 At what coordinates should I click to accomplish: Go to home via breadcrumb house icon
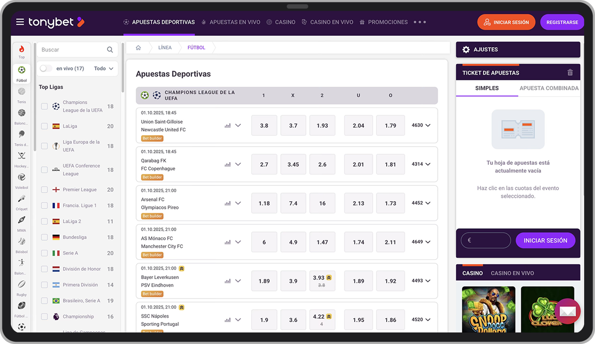click(x=138, y=48)
